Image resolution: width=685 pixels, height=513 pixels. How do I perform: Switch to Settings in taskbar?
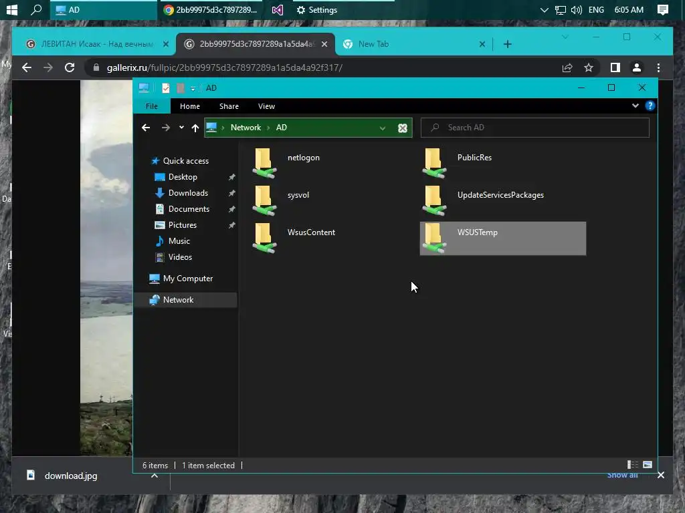pyautogui.click(x=318, y=9)
